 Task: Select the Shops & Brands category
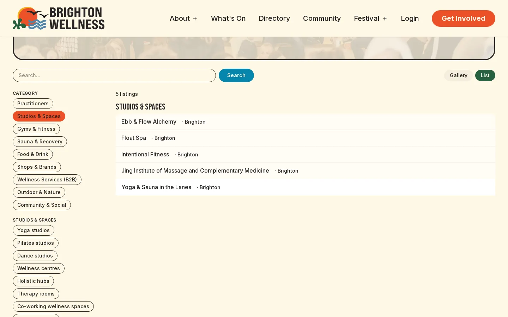37,167
